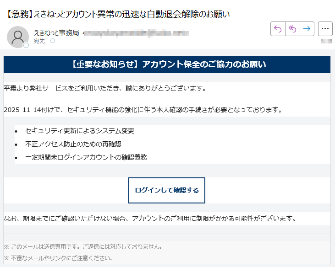
Task: Click the greeting line starting 平素より弊社サービス
Action: 105,88
